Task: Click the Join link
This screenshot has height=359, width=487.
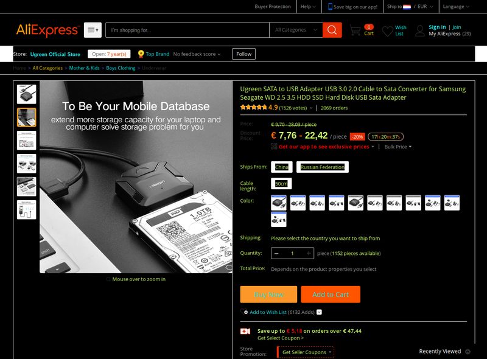Action: 457,27
